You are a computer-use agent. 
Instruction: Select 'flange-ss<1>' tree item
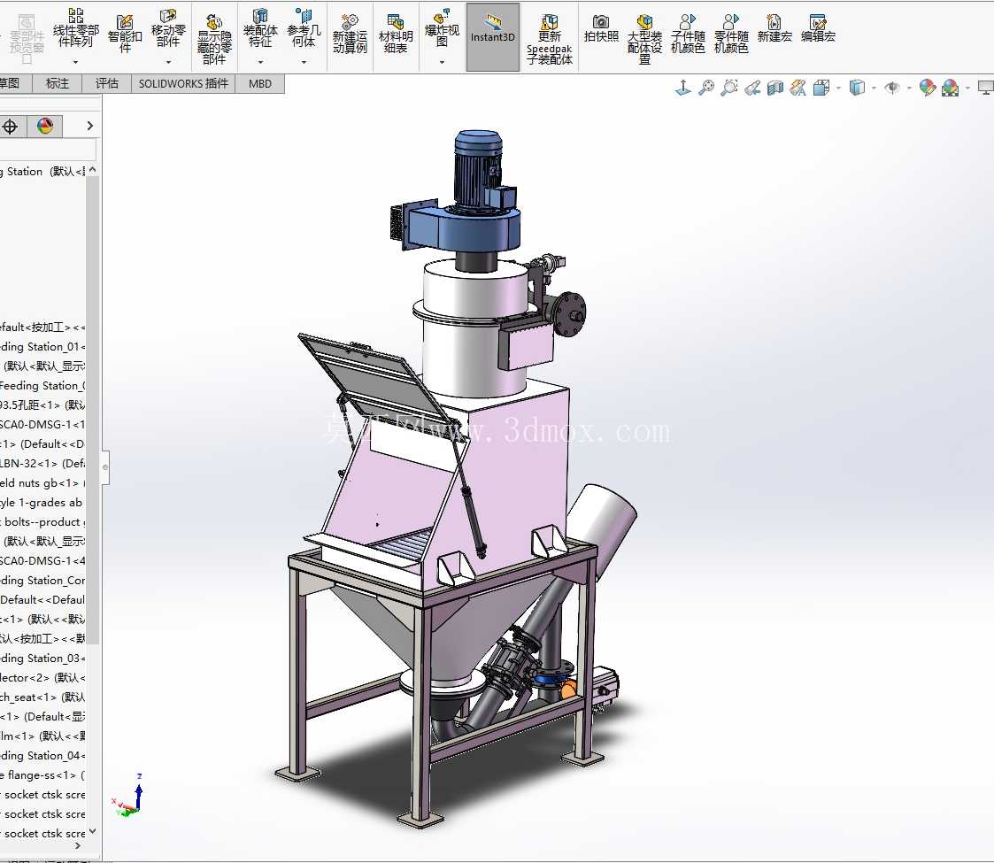point(42,774)
